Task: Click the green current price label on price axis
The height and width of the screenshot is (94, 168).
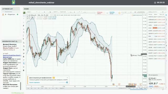Action: pyautogui.click(x=145, y=75)
